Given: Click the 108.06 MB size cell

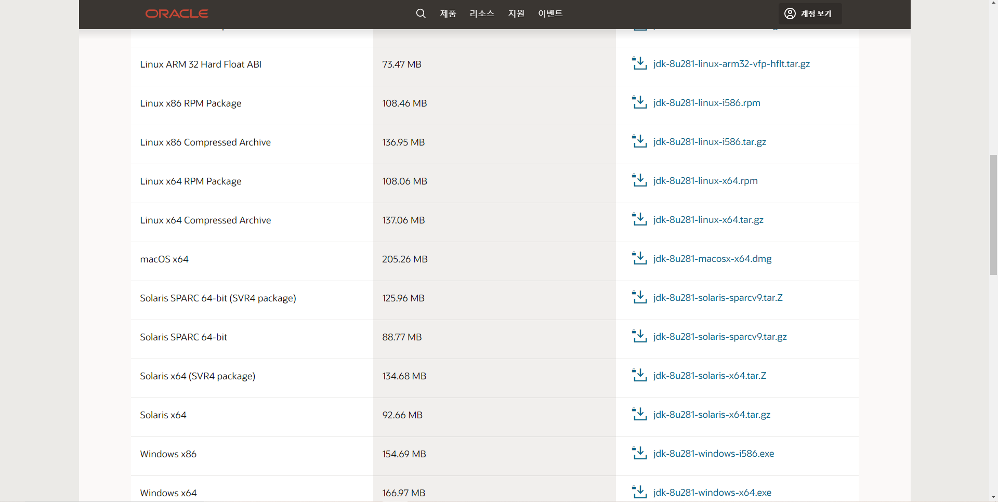Looking at the screenshot, I should (494, 183).
